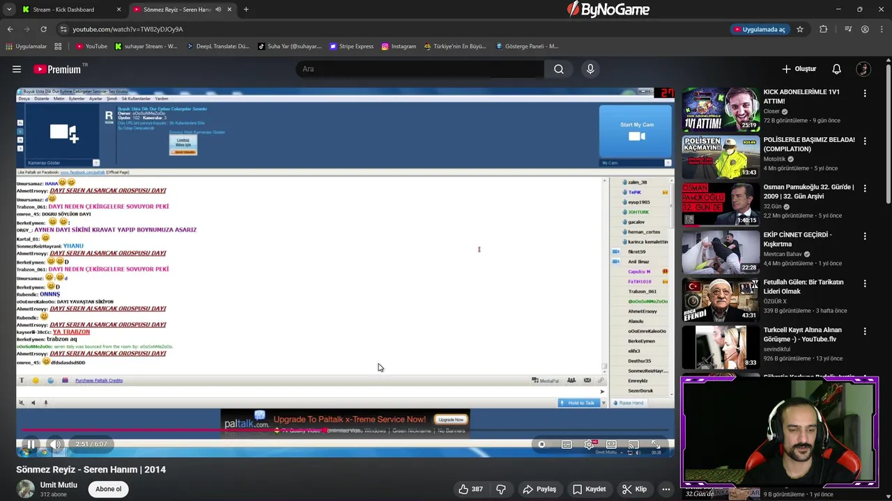Save the video with Kaydet button
This screenshot has width=892, height=501.
(590, 489)
